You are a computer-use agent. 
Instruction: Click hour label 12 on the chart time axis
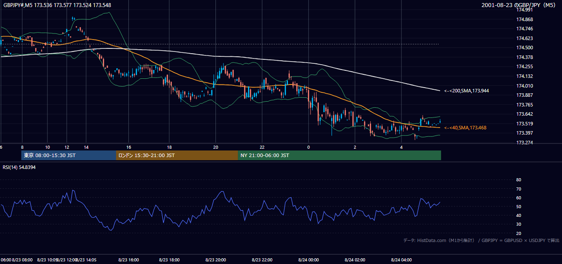67,147
